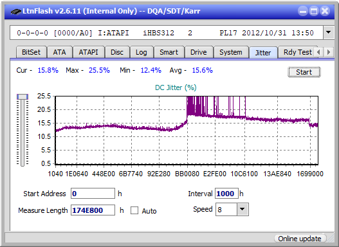Click the Start Address input field
The image size is (339, 247).
pos(93,194)
